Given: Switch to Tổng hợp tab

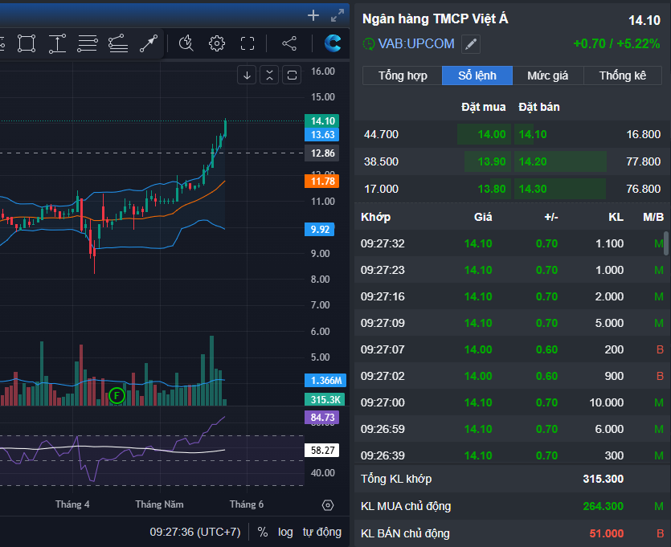Looking at the screenshot, I should tap(403, 76).
